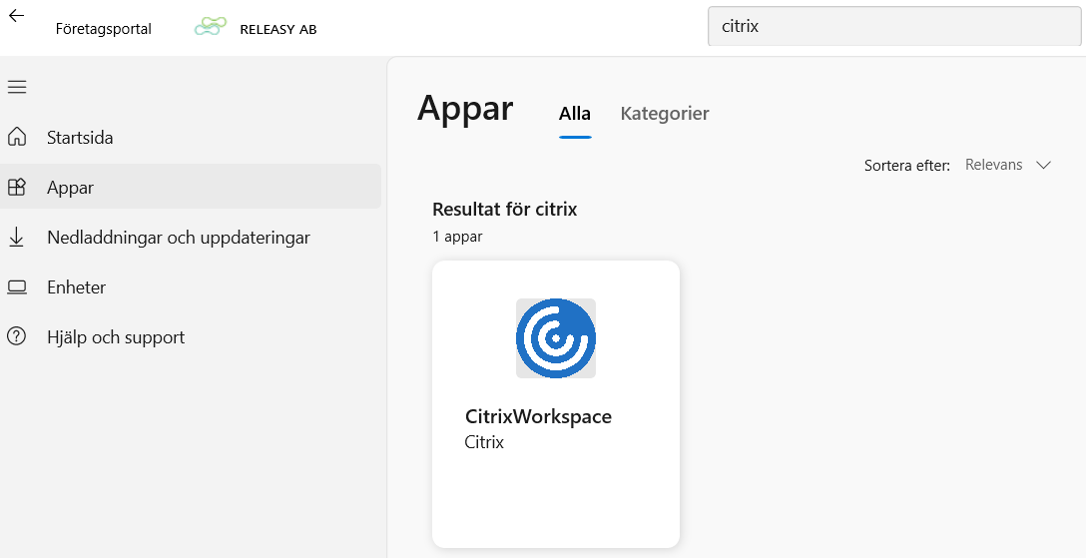The width and height of the screenshot is (1086, 558).
Task: Click the Appar page heading
Action: [x=465, y=108]
